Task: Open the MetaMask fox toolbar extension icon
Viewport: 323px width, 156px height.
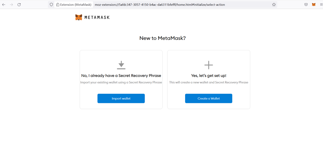Action: 314,4
